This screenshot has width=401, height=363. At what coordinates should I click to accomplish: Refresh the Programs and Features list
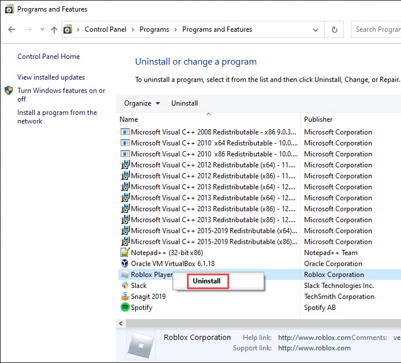[334, 29]
